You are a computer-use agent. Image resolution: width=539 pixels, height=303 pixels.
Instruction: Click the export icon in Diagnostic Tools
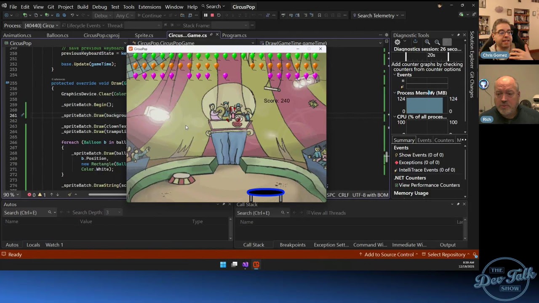pos(415,42)
